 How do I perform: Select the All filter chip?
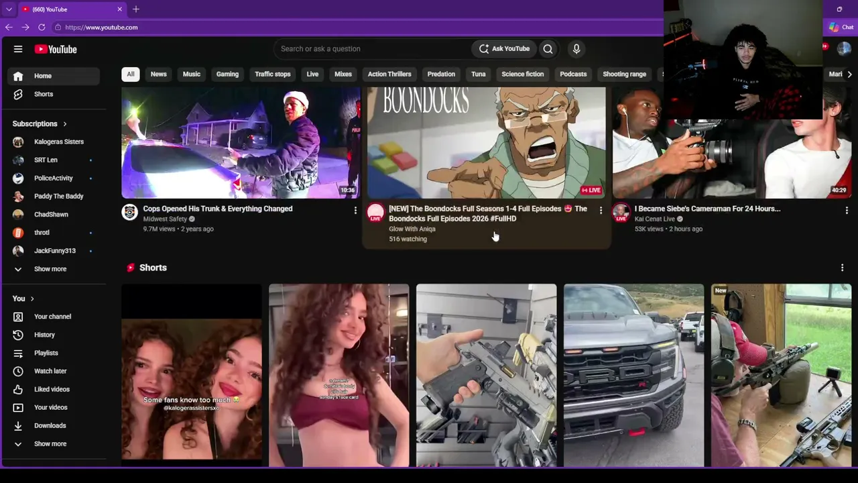pos(131,74)
